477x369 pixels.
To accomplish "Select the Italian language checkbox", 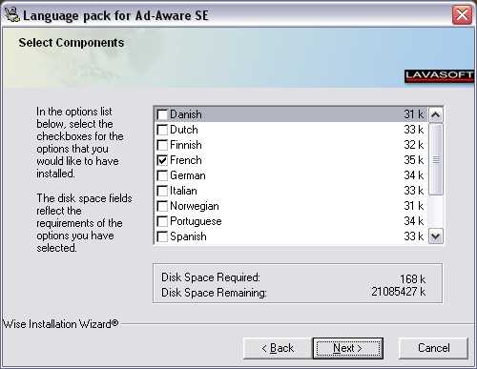I will click(x=162, y=191).
